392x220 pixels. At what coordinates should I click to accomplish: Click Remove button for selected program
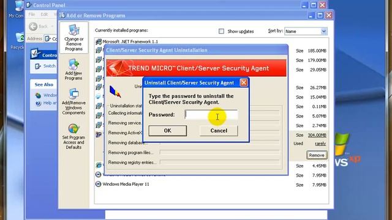pos(317,155)
